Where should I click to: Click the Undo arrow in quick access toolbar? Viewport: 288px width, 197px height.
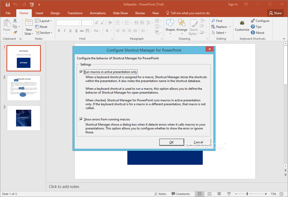pyautogui.click(x=15, y=5)
